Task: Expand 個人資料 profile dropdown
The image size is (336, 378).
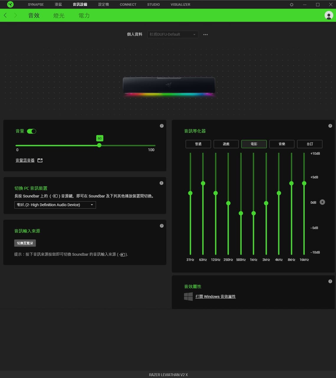Action: tap(173, 34)
